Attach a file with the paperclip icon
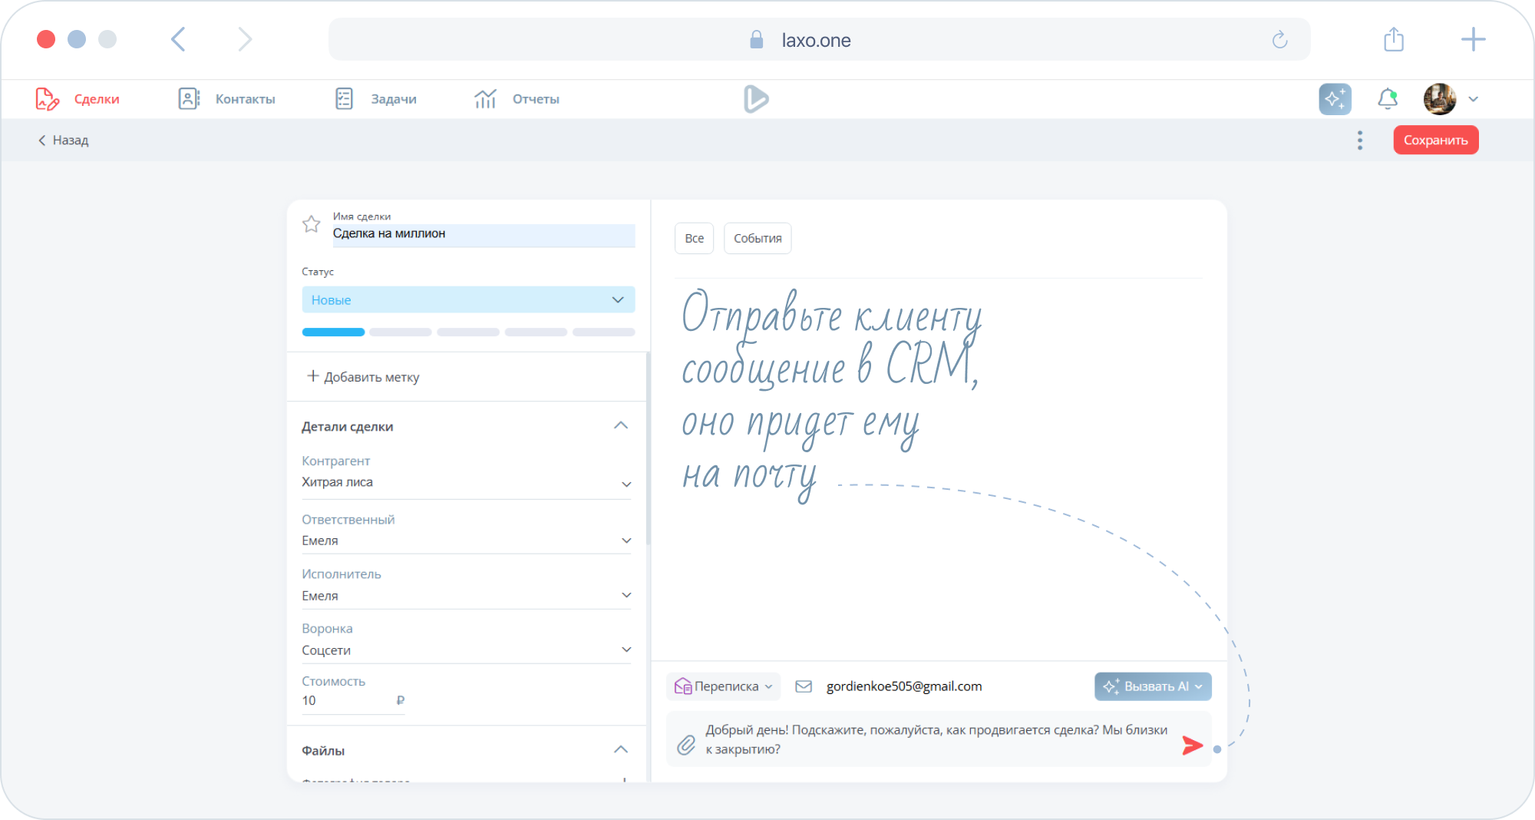The image size is (1535, 820). 686,744
